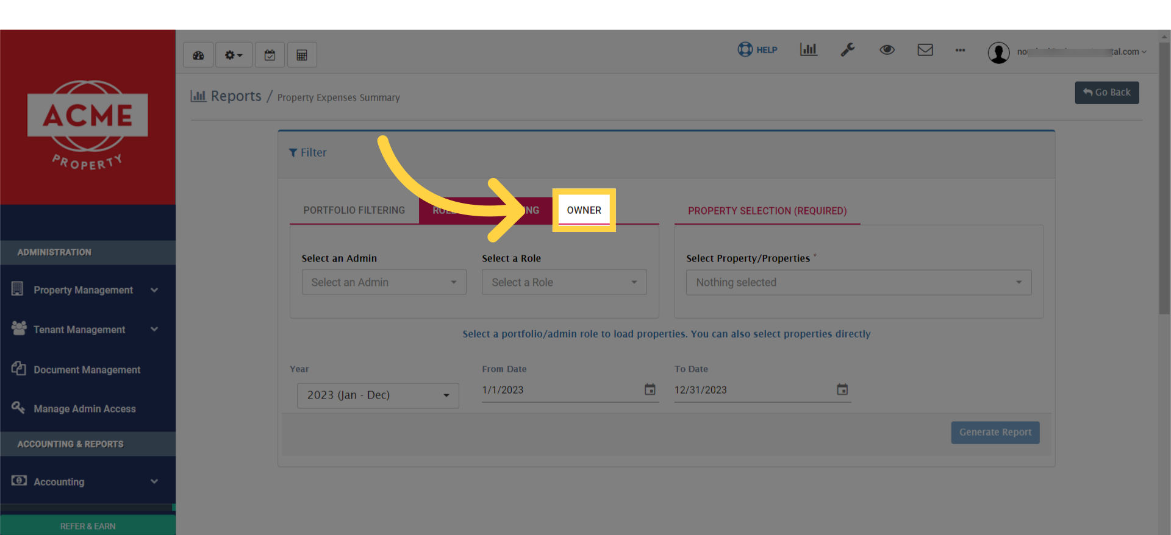The width and height of the screenshot is (1171, 535).
Task: Open the Select an Admin dropdown
Action: 384,282
